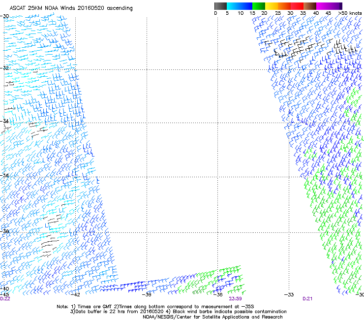Select the '-34' latitude label on left axis
364x320 pixels.
pos(4,121)
